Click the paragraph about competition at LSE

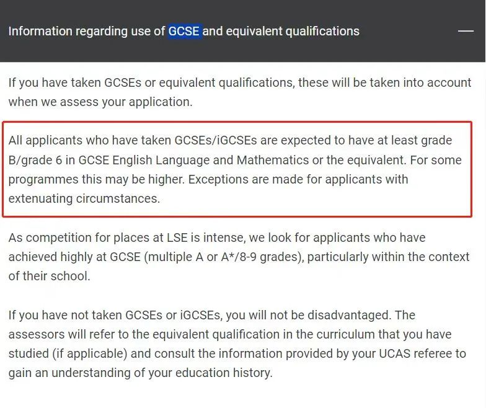coord(239,257)
